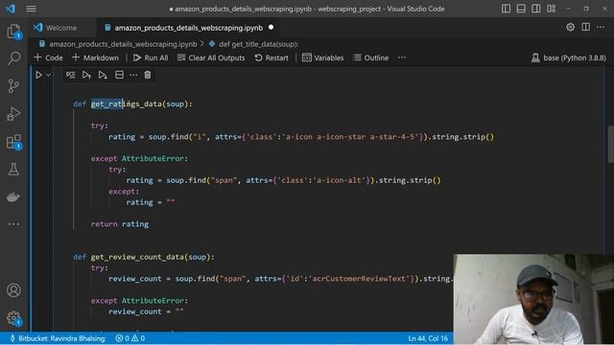Viewport: 614px width, 345px height.
Task: Open the Docker view
Action: pyautogui.click(x=13, y=196)
